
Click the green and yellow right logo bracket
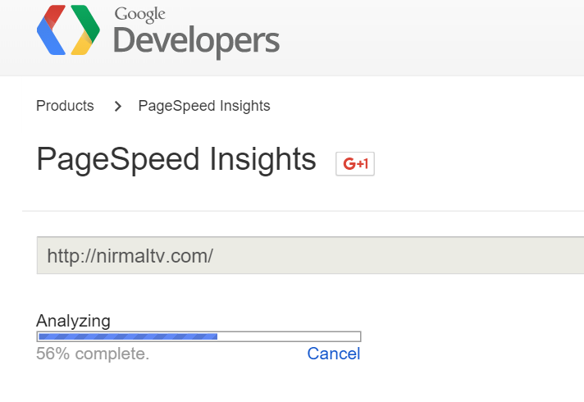point(85,30)
